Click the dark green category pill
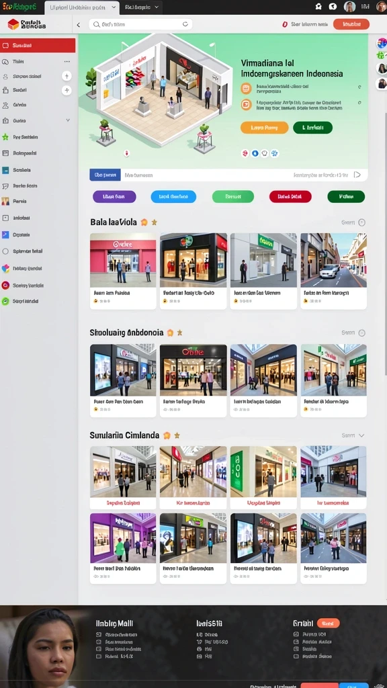 (346, 197)
